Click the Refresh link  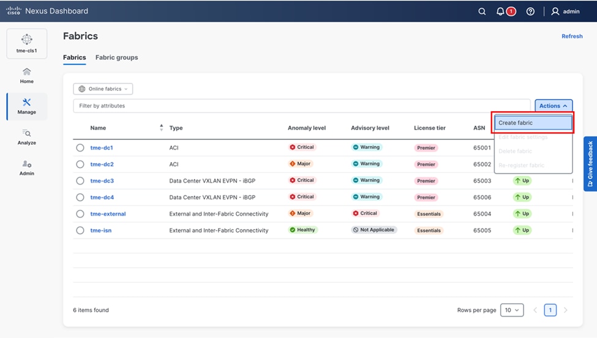[x=572, y=36]
